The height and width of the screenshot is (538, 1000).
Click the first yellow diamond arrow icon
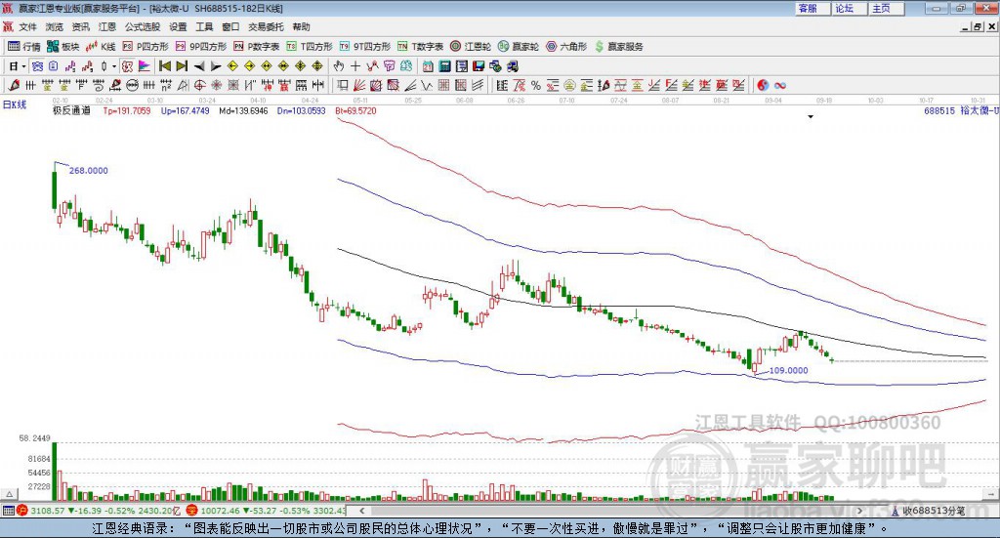[x=232, y=66]
